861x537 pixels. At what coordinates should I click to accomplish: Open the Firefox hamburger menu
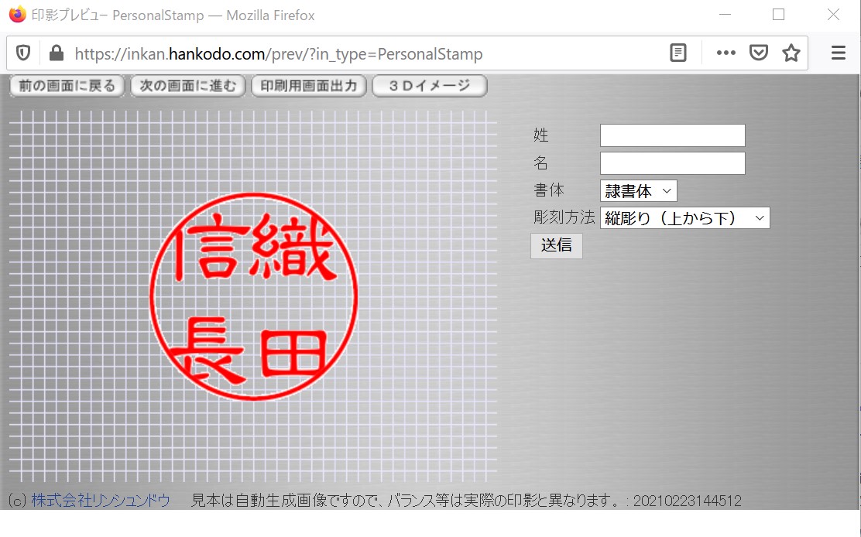pyautogui.click(x=839, y=53)
